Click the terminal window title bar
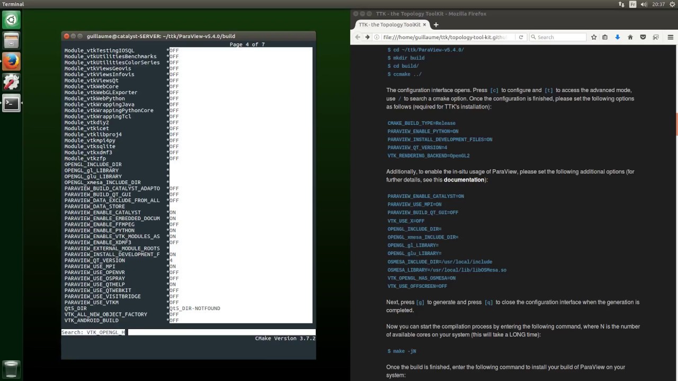 [189, 36]
